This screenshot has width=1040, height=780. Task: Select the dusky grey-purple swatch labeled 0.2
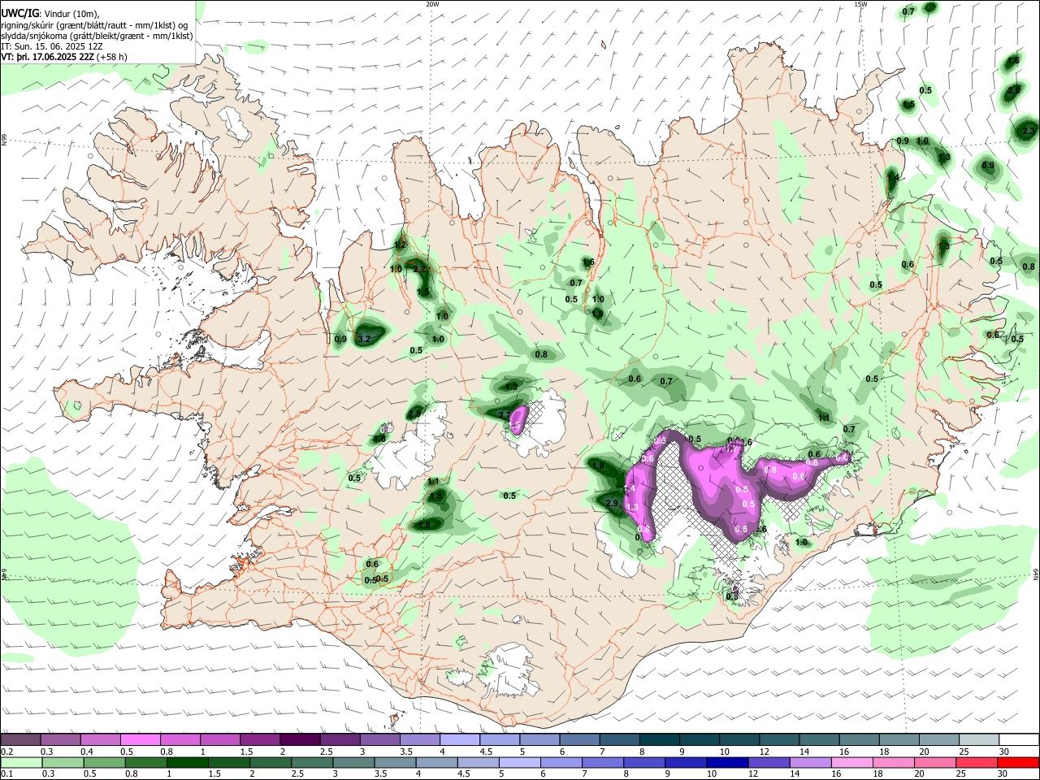[21, 740]
